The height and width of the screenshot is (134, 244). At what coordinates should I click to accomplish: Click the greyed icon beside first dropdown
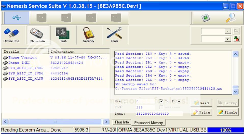tap(237, 31)
